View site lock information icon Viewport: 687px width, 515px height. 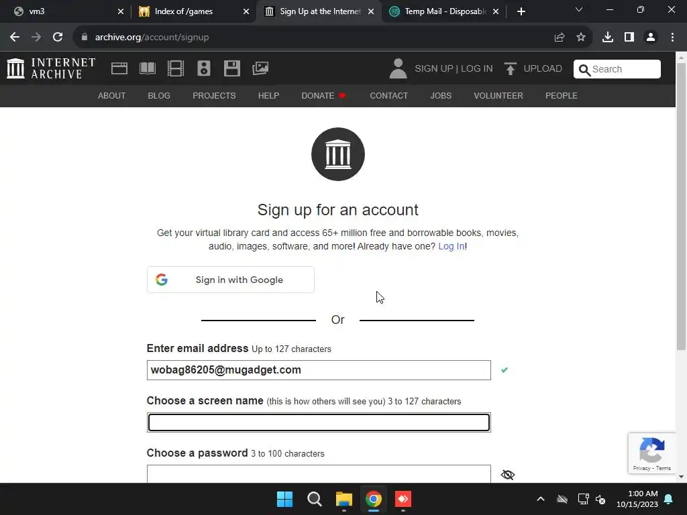(x=85, y=38)
